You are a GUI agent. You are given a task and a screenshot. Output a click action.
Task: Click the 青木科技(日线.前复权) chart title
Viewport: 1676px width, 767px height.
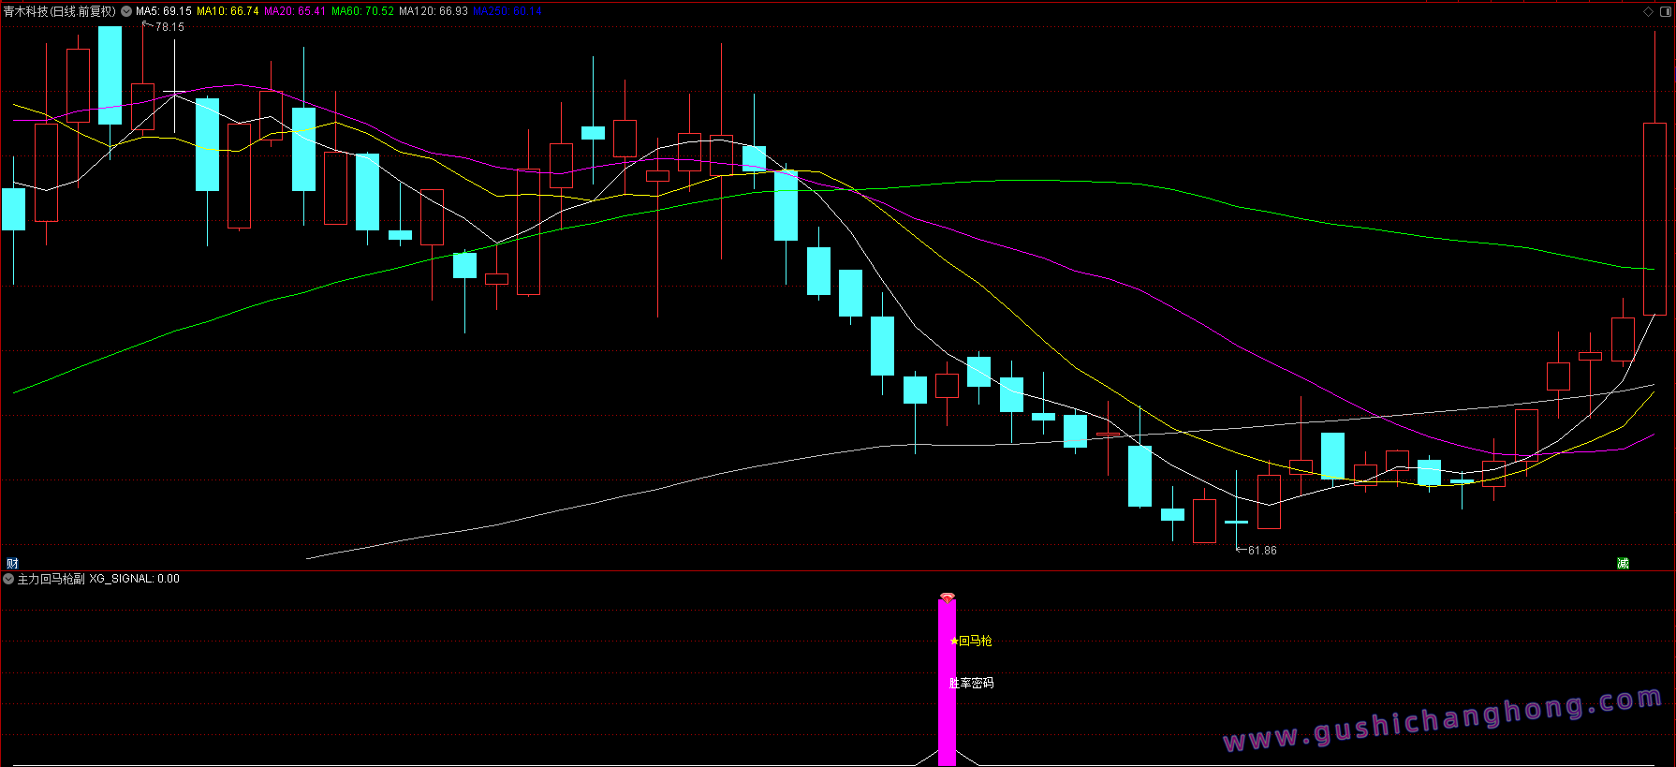[x=59, y=11]
